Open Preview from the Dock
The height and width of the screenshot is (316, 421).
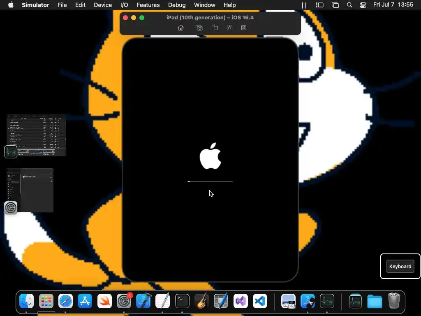pos(288,301)
